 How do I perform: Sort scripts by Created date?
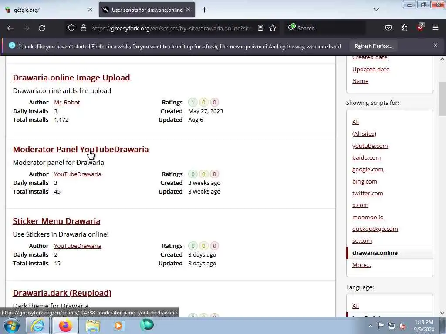coord(370,57)
